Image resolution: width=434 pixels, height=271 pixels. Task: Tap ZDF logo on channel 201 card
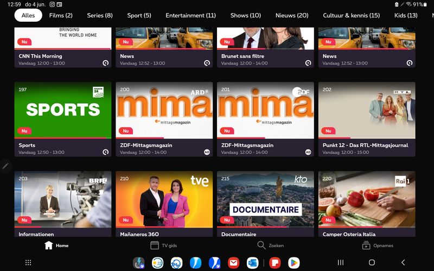pos(301,92)
